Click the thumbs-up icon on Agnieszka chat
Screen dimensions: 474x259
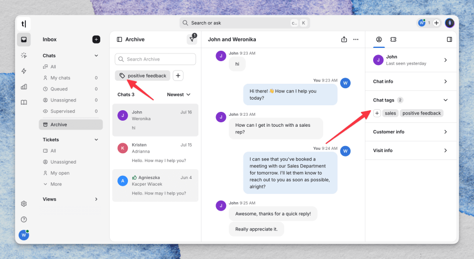point(134,177)
